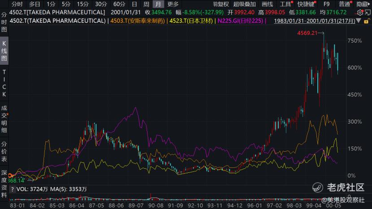Switch to 日 daily candles
Viewport: 372px width, 209px height.
[x=134, y=4]
